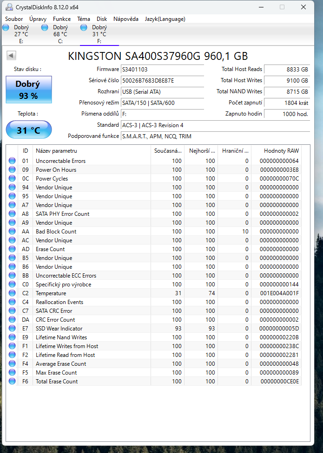
Task: Click the status orb beside Temperature row
Action: pos(12,293)
